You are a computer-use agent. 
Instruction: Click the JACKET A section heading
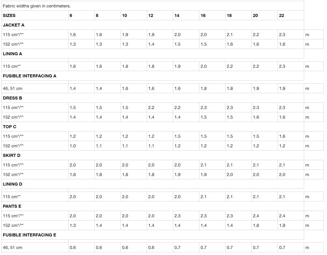tap(14, 25)
